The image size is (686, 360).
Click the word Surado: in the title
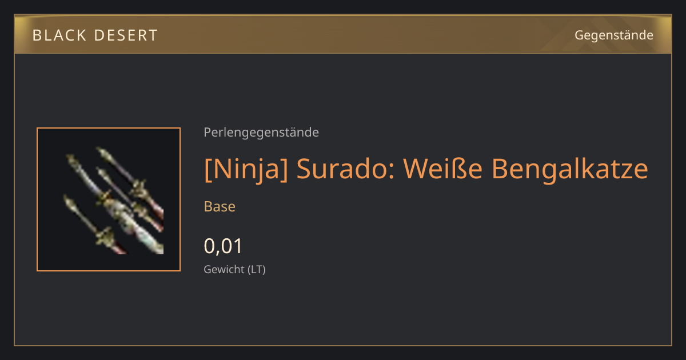pos(345,169)
